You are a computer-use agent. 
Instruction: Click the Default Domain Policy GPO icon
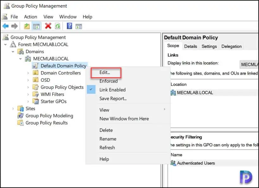(36, 66)
